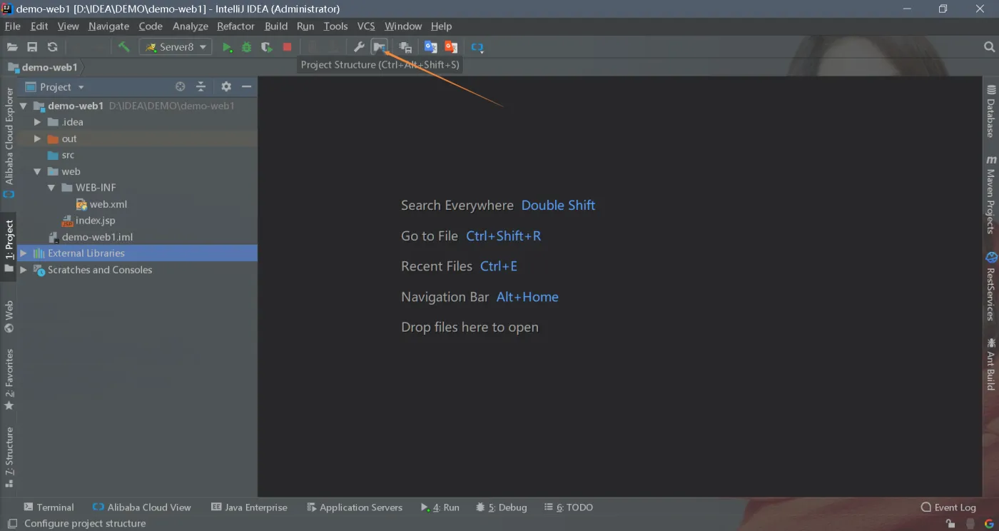The width and height of the screenshot is (999, 531).
Task: Click the SDK Manager icon after Project Structure
Action: click(405, 47)
